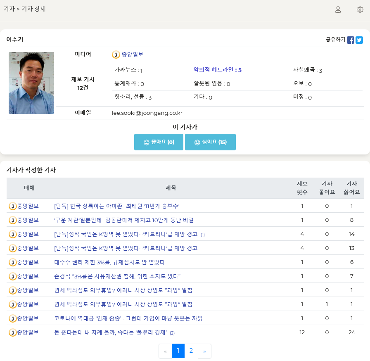The width and height of the screenshot is (370, 361).
Task: Click 중앙일보 icon in first article row
Action: (x=13, y=206)
